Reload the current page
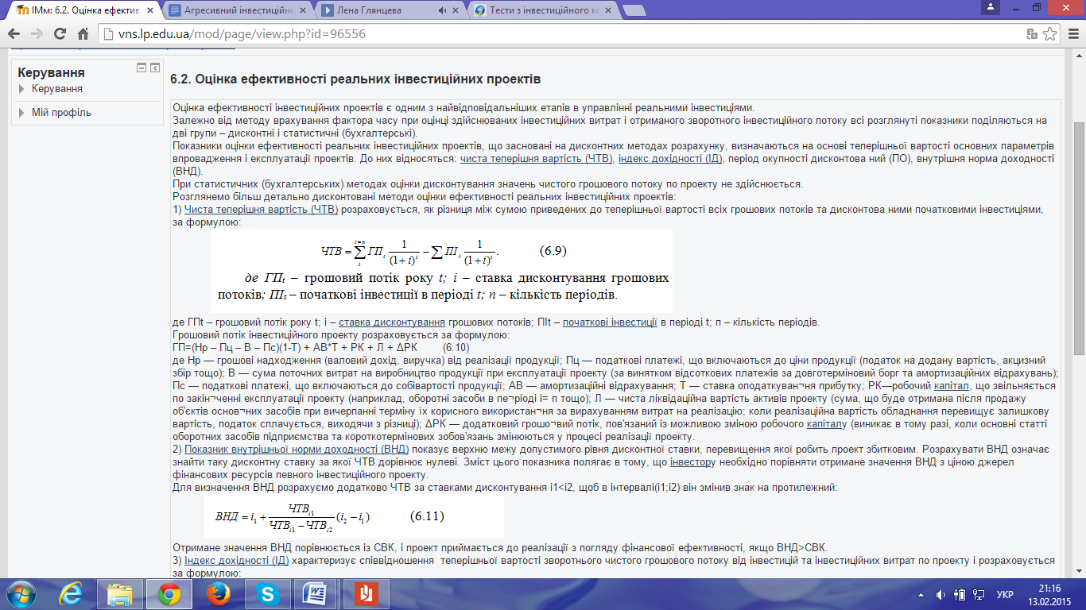The width and height of the screenshot is (1086, 610). click(x=60, y=35)
